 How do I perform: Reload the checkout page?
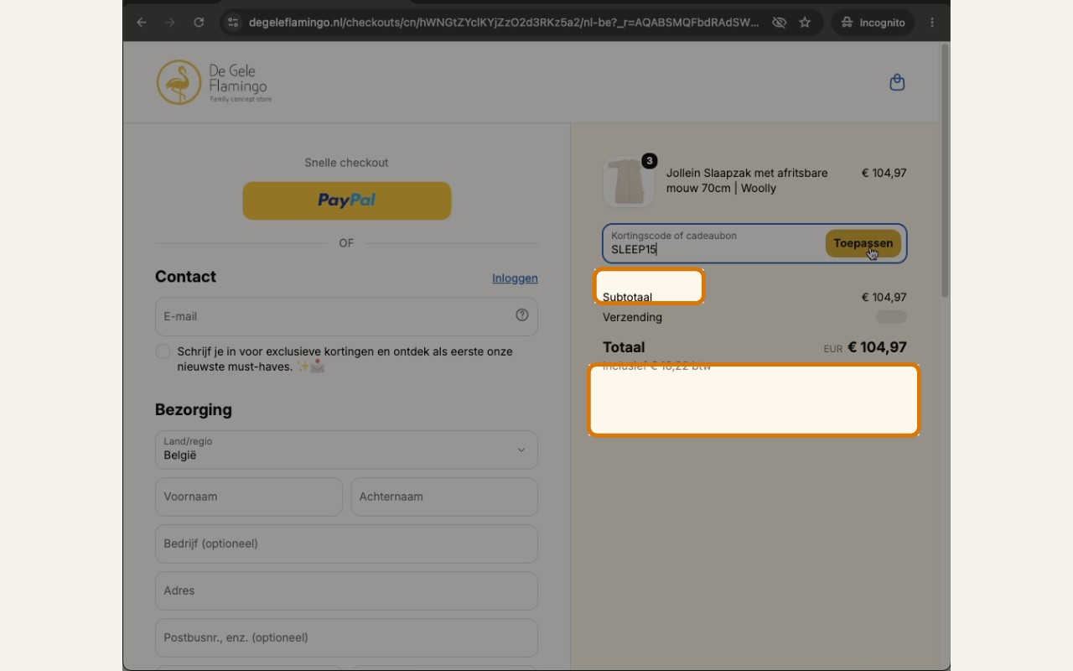click(199, 23)
